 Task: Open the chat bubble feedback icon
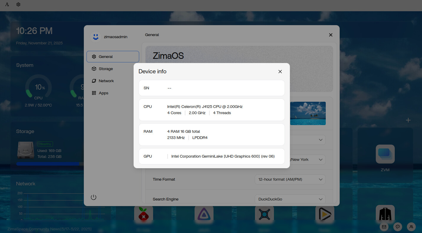pos(398,227)
